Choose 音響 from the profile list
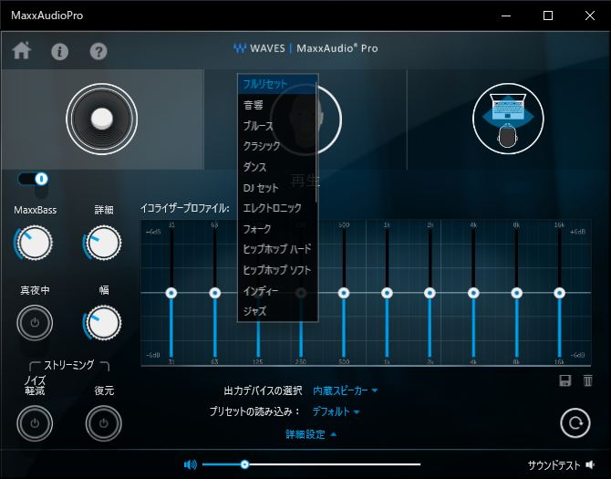611x479 pixels. click(x=276, y=105)
